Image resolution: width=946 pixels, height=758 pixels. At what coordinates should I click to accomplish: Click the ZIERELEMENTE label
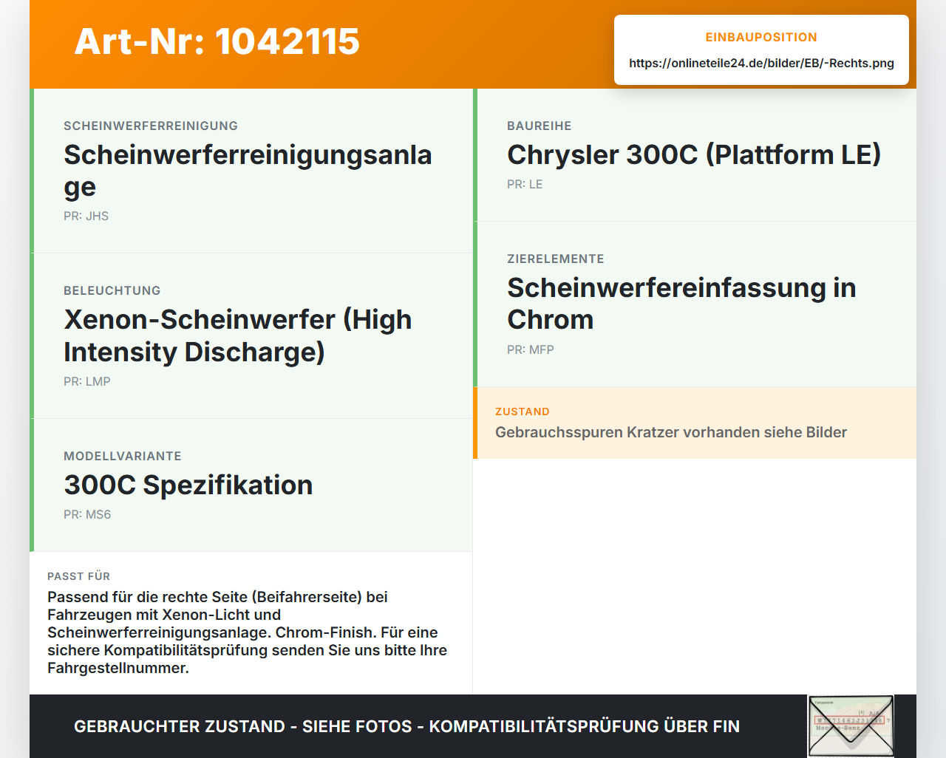[556, 259]
